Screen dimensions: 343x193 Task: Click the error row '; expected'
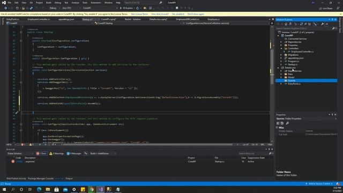140,161
